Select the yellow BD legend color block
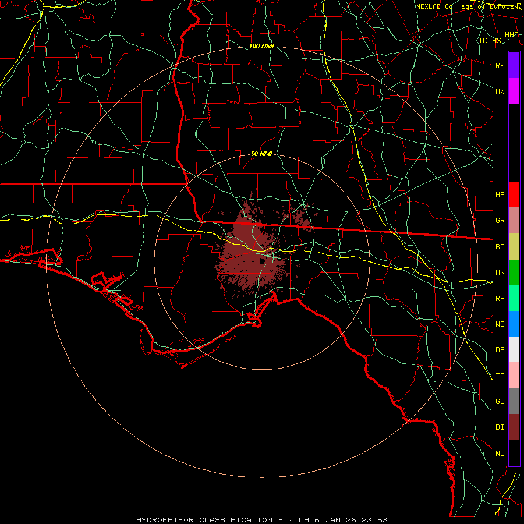The height and width of the screenshot is (524, 524). 514,247
